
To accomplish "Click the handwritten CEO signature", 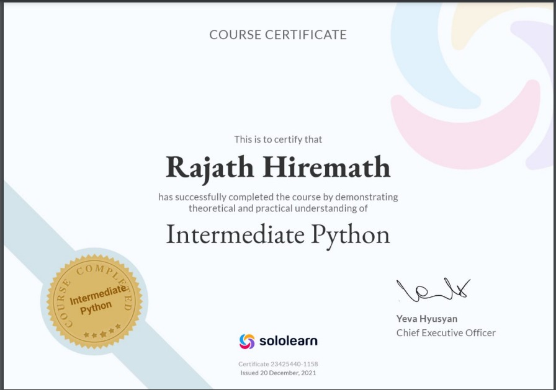I will point(433,290).
